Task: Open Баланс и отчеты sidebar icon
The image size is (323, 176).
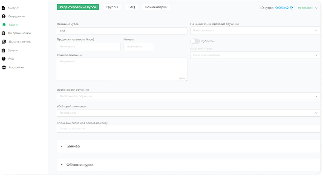Action: (x=4, y=42)
